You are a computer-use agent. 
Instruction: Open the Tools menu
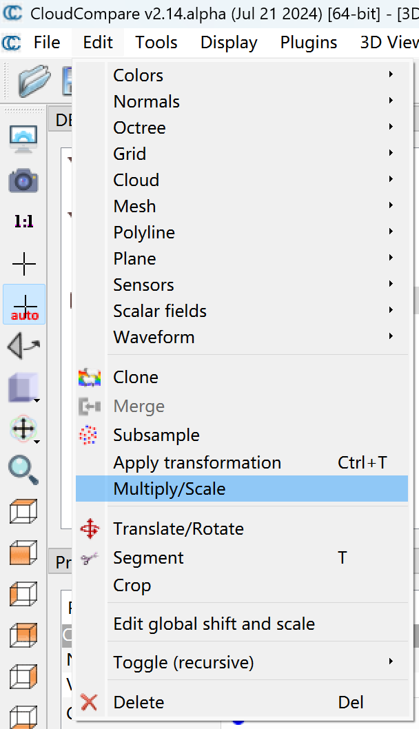coord(156,42)
